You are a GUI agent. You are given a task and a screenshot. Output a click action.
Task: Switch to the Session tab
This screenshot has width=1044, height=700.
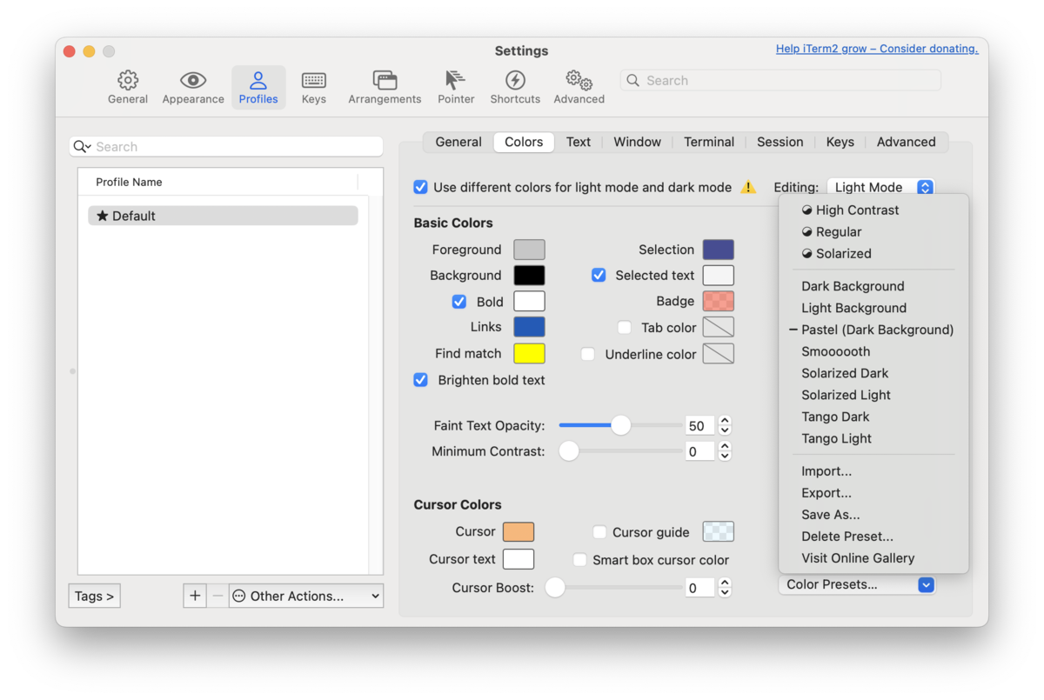(x=780, y=142)
